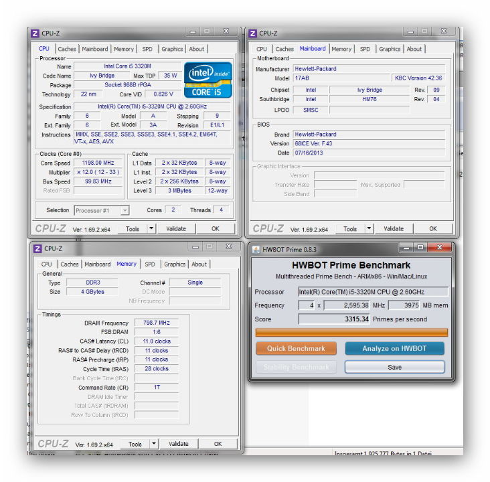Open the Mainboard tab in the Memory window
Screen dimensions: 490x482
98,264
